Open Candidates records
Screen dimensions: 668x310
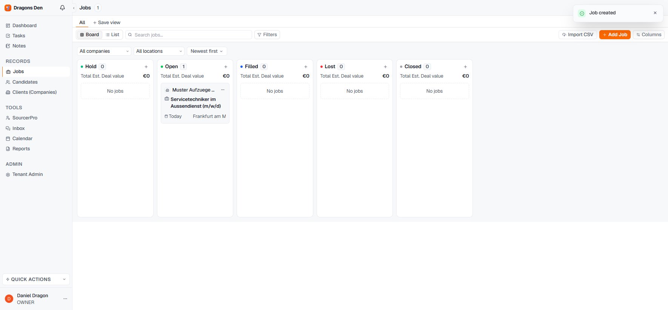point(36,82)
